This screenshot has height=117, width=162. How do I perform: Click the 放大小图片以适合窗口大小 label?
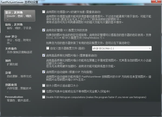pos(62,86)
